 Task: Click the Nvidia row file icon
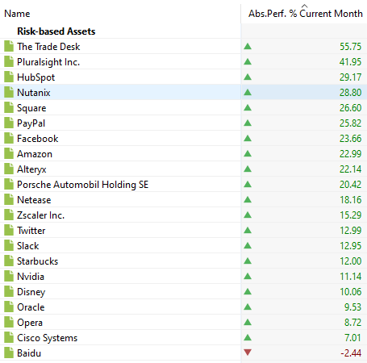coord(9,276)
